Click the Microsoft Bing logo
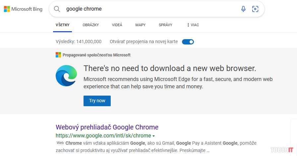The height and width of the screenshot is (156, 297). [23, 9]
